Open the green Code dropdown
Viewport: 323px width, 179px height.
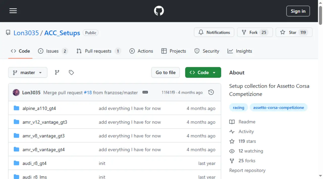[203, 73]
